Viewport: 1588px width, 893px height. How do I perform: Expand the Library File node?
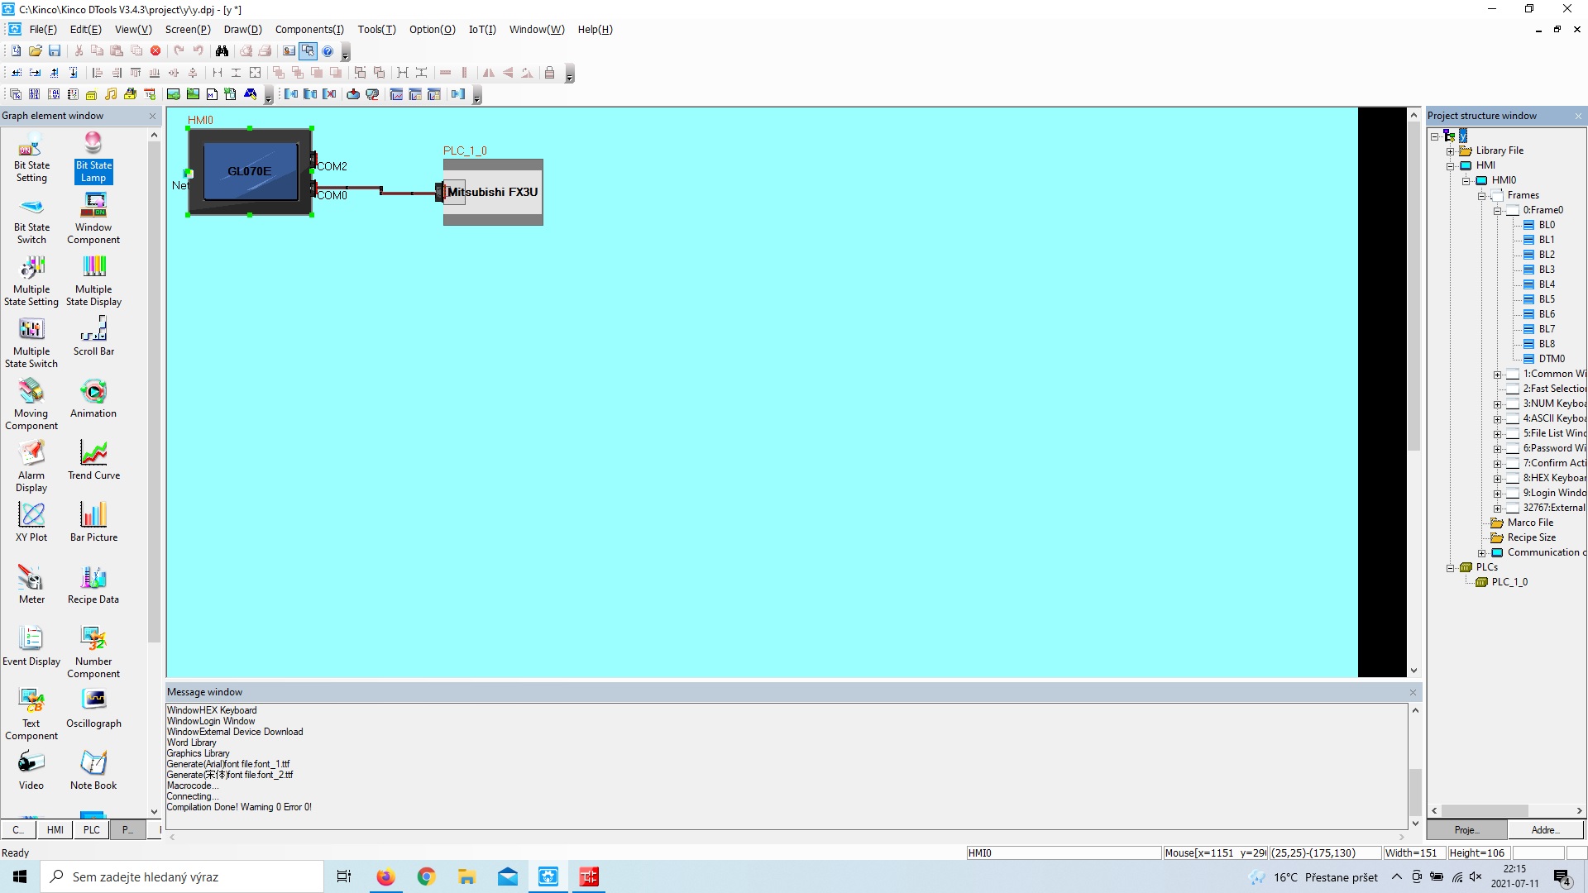tap(1450, 151)
